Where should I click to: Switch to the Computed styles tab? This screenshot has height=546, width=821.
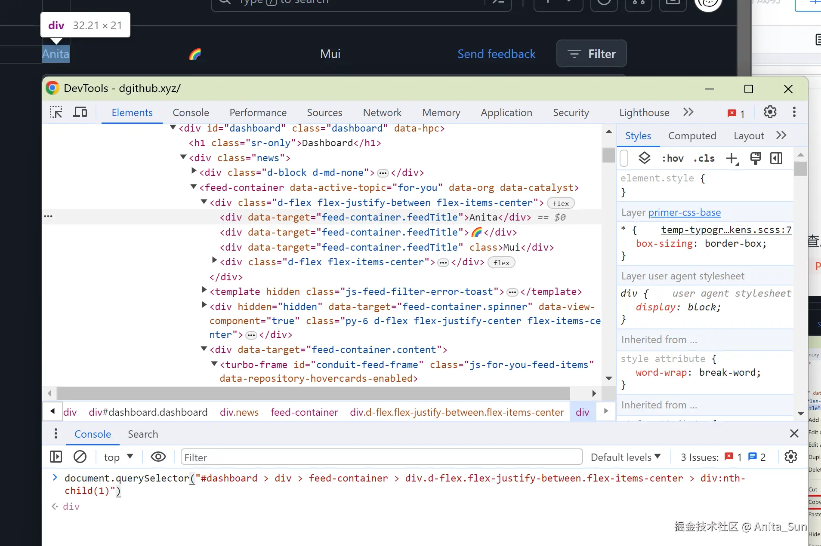692,136
